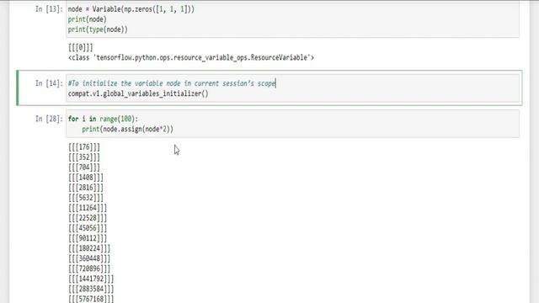The height and width of the screenshot is (303, 539).
Task: Click the line 'print(node)' in cell 13
Action: tap(88, 19)
